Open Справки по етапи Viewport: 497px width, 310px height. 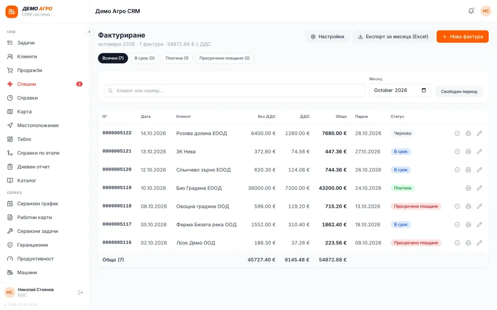point(45,153)
